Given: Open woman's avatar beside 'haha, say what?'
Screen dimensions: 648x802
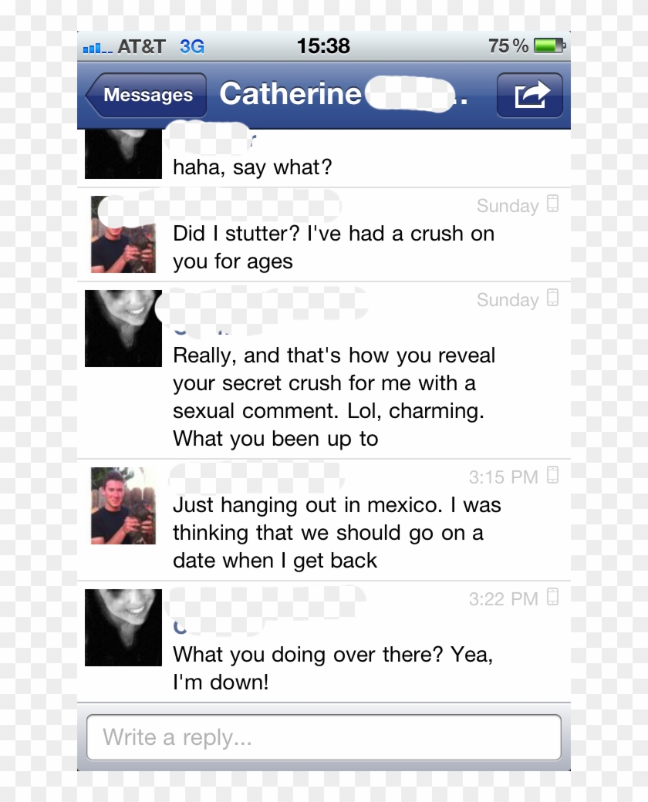Looking at the screenshot, I should point(123,154).
